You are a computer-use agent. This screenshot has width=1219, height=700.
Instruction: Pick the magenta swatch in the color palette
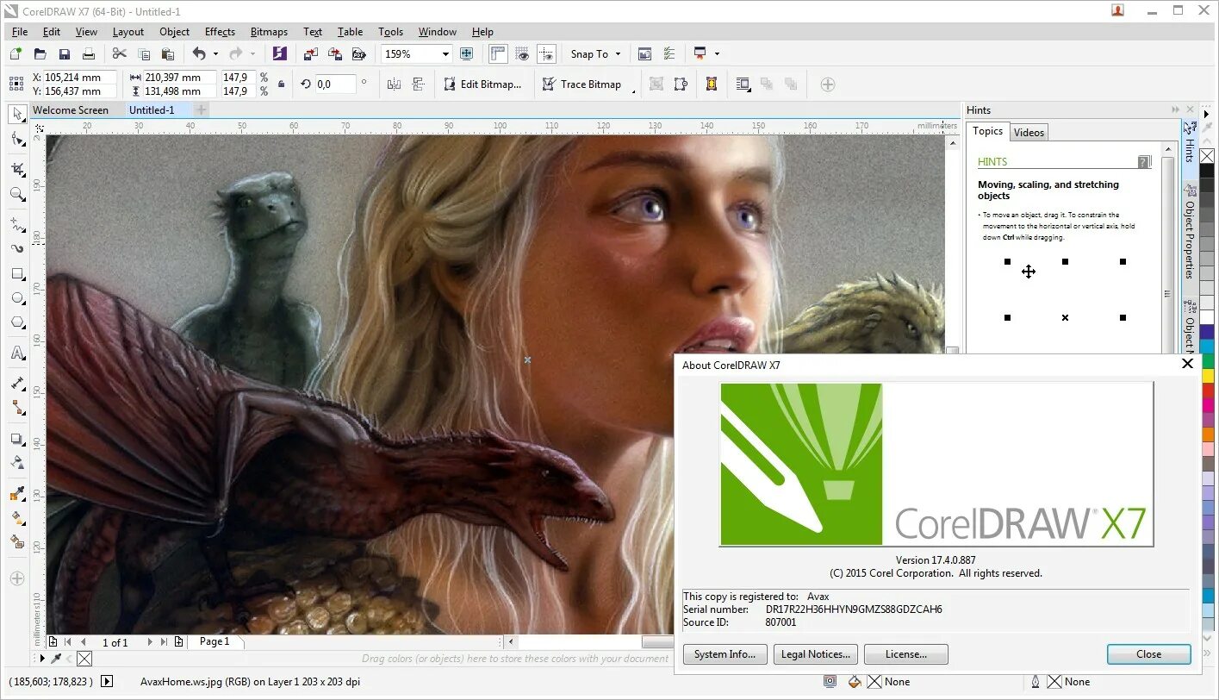1208,404
